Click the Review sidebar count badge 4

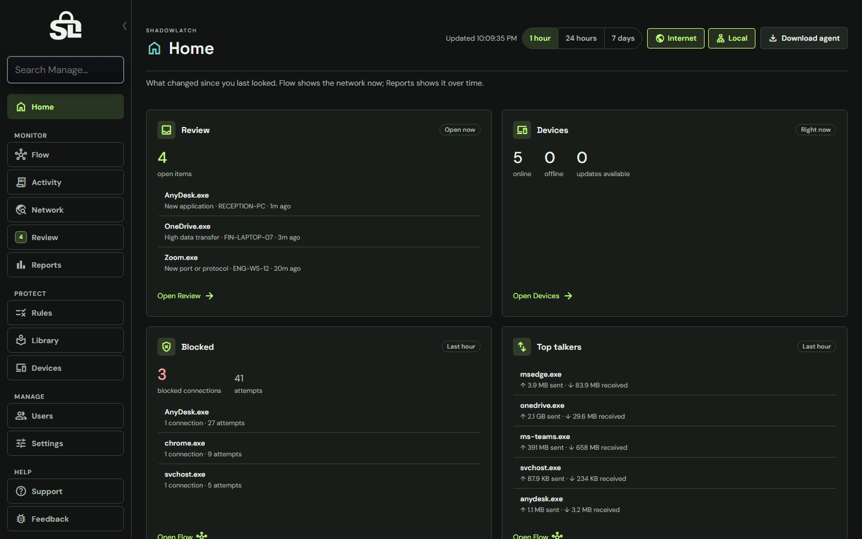point(21,237)
